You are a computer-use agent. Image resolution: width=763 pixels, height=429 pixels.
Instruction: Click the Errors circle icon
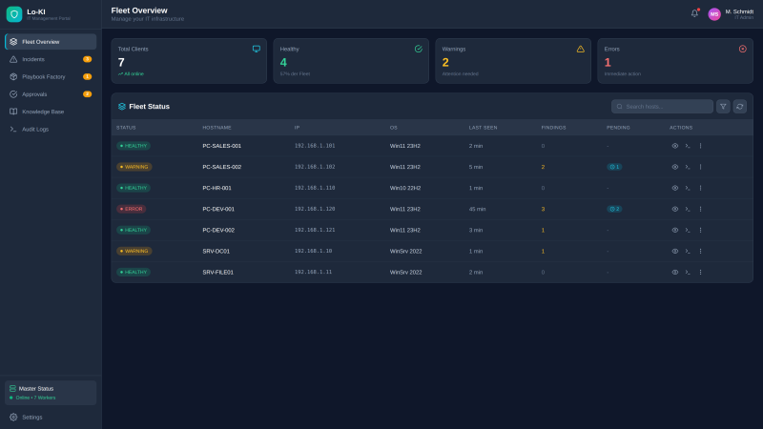click(x=743, y=49)
